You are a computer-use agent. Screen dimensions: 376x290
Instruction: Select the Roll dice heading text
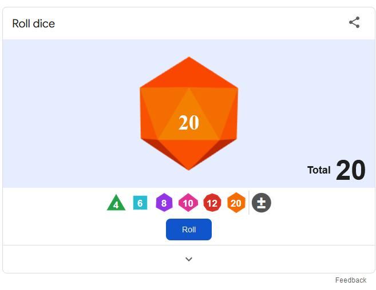(x=34, y=23)
